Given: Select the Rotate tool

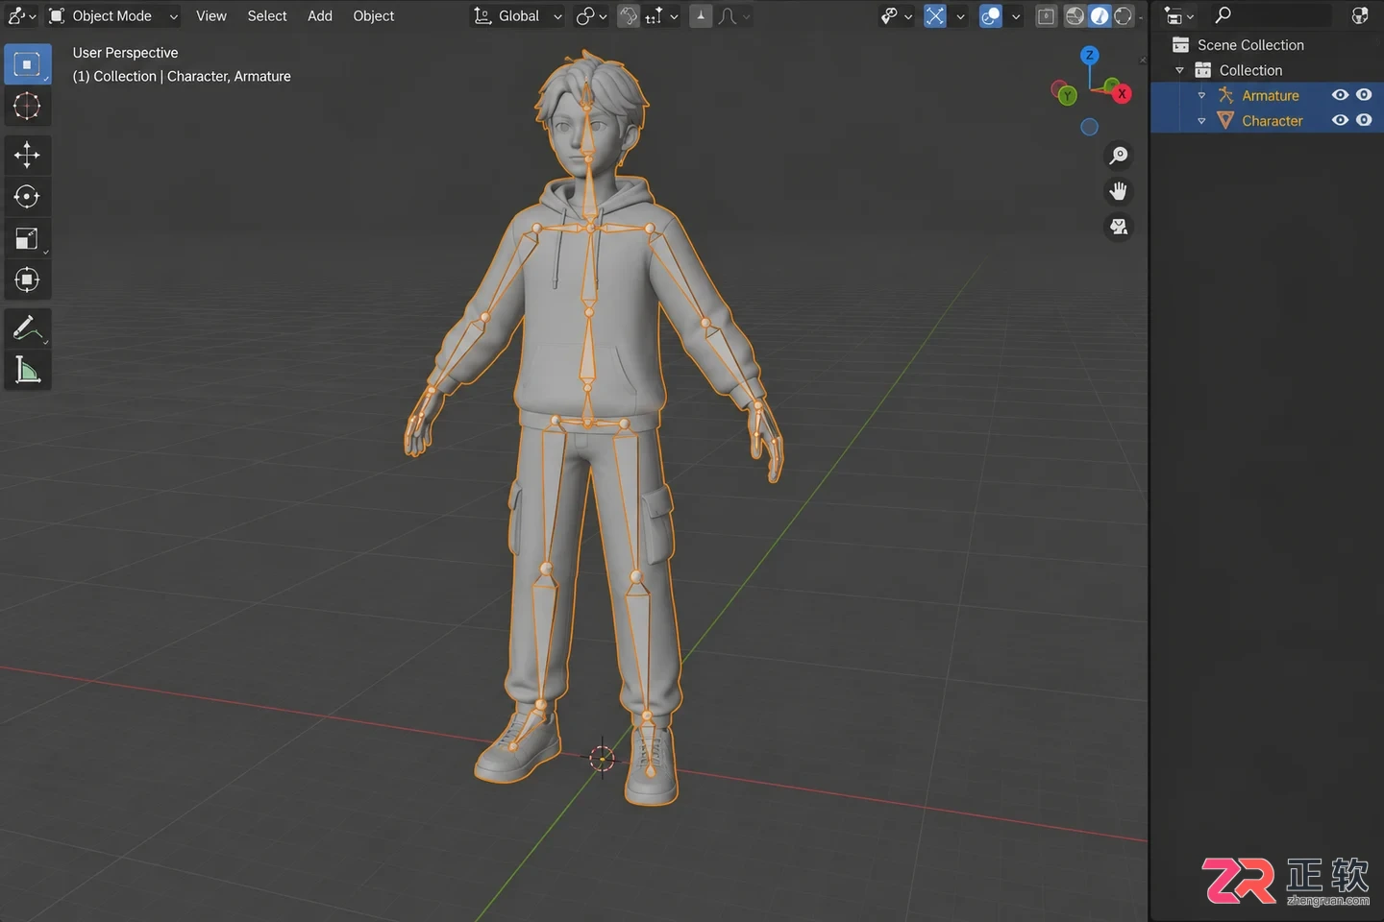Looking at the screenshot, I should (27, 197).
